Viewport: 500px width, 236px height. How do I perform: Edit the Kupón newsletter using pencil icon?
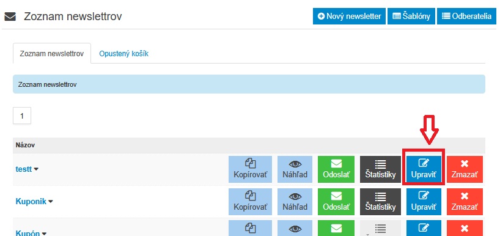pyautogui.click(x=424, y=228)
